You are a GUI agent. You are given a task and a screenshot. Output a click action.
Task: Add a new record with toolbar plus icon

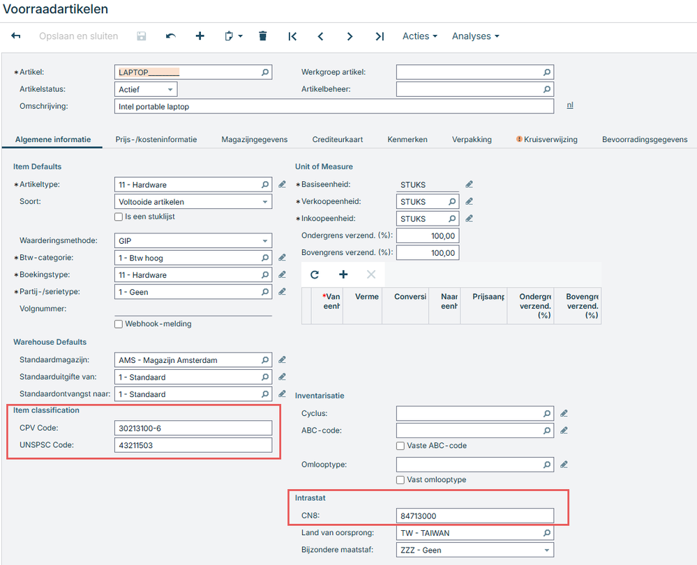(x=200, y=36)
